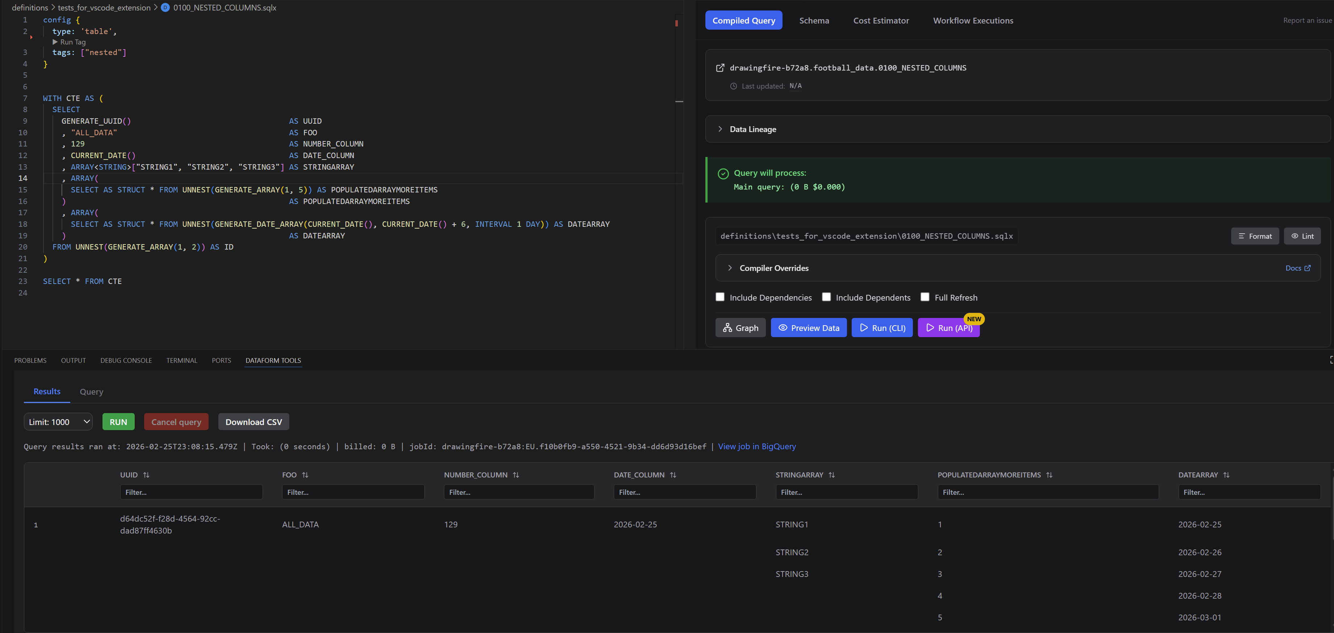Click Preview Data with the eye icon
1334x633 pixels.
click(x=808, y=327)
